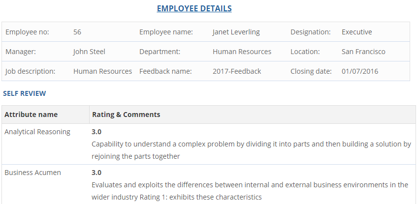Screen dimensions: 418x204
Task: Select the employee number value 56
Action: pos(77,32)
